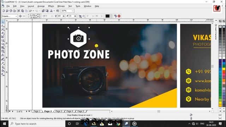This screenshot has height=127, width=226.
Task: Click the Drop Shadow Feathering Direction icon
Action: 80,16
